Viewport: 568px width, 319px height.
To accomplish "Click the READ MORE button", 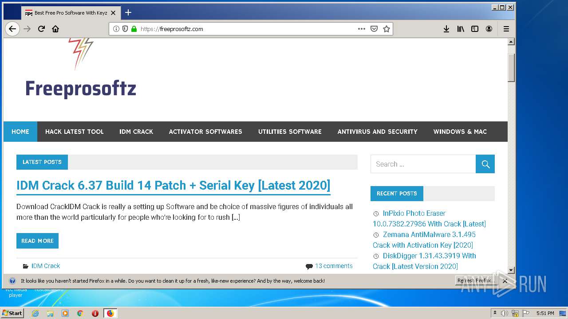I will coord(37,241).
